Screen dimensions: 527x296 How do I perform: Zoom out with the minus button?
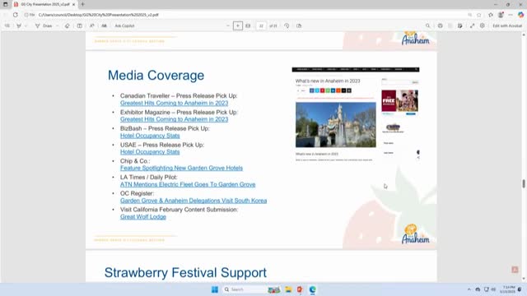228,25
